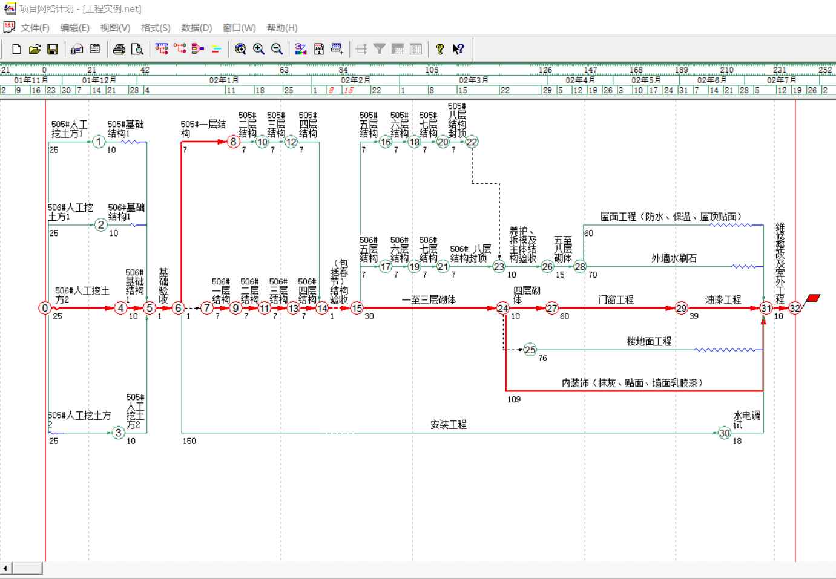Open the 编辑(E) menu
836x579 pixels.
click(x=75, y=28)
